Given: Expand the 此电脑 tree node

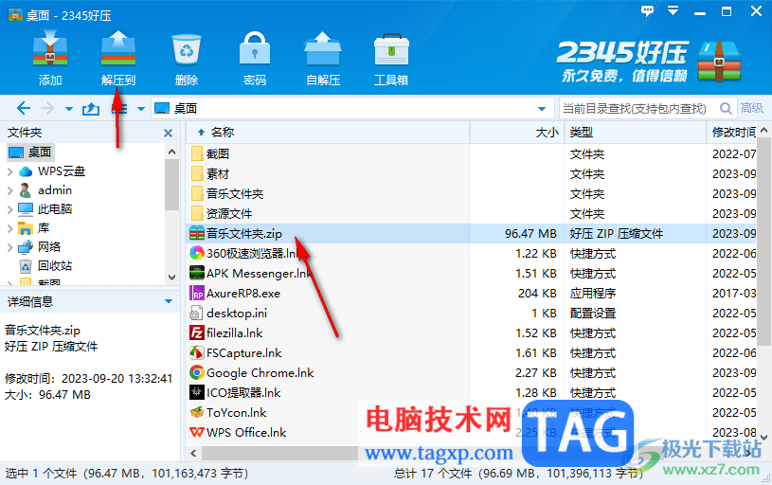Looking at the screenshot, I should click(10, 209).
